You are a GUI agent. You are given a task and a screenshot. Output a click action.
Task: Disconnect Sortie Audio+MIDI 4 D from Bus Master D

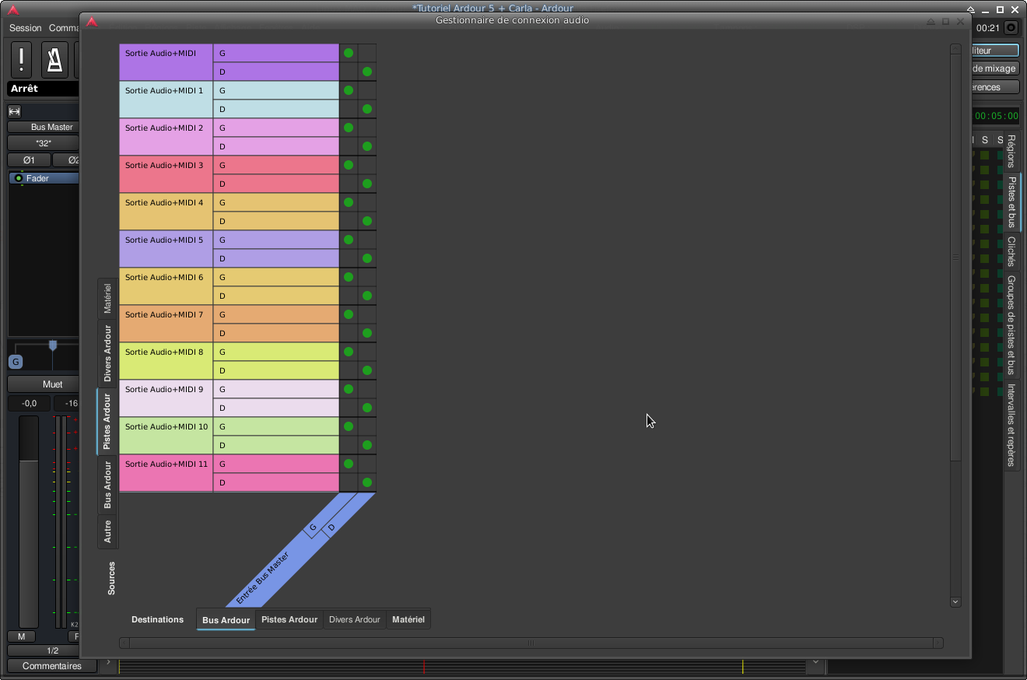tap(367, 221)
